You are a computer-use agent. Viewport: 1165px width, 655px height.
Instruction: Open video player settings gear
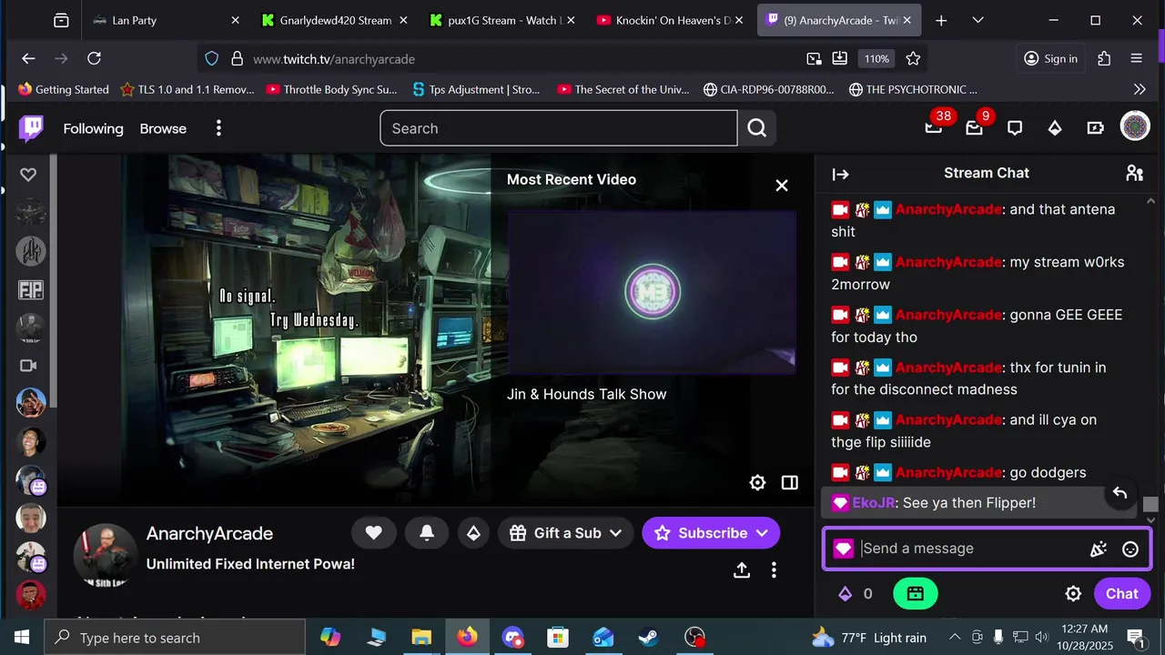757,483
